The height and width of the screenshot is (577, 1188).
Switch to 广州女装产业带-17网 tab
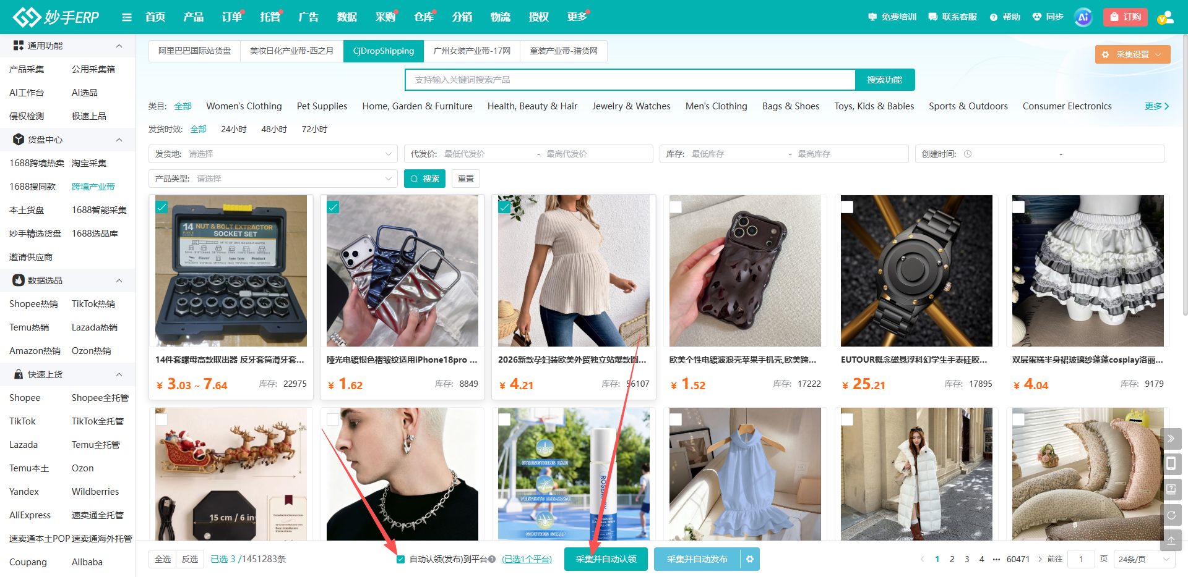click(472, 51)
